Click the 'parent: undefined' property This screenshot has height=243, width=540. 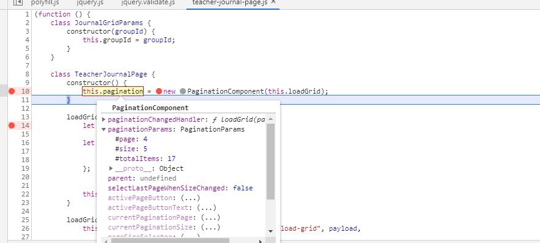(142, 179)
